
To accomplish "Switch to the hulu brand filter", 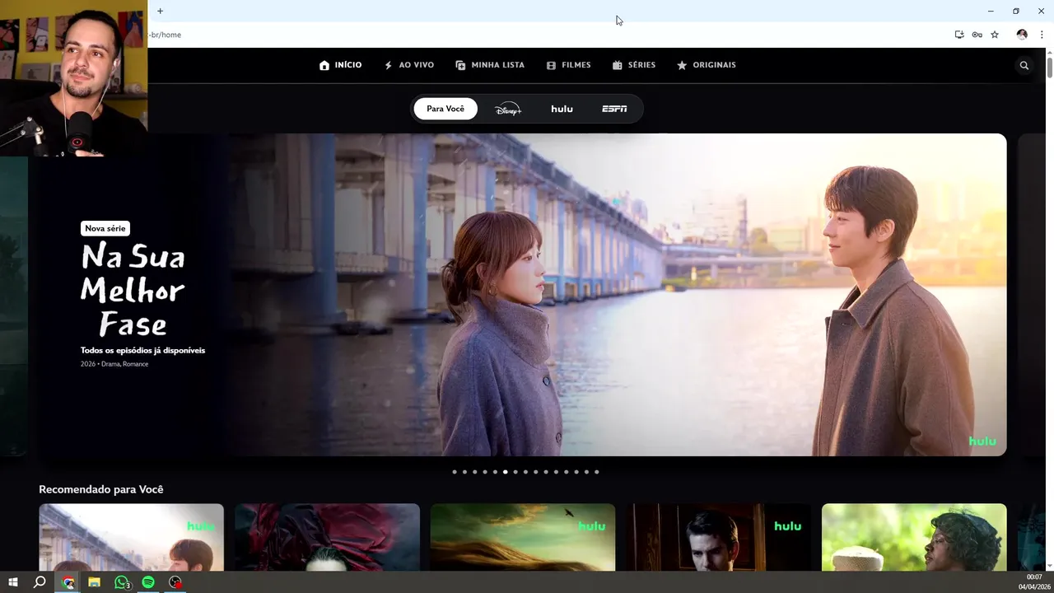I will 562,109.
